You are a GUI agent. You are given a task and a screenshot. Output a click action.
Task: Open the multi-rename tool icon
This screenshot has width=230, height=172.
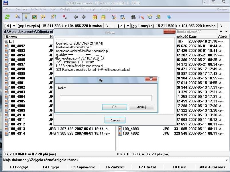pos(141,17)
